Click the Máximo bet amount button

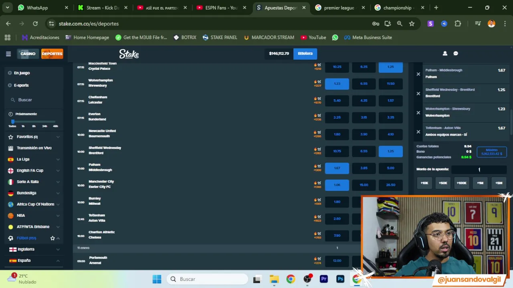point(492,152)
